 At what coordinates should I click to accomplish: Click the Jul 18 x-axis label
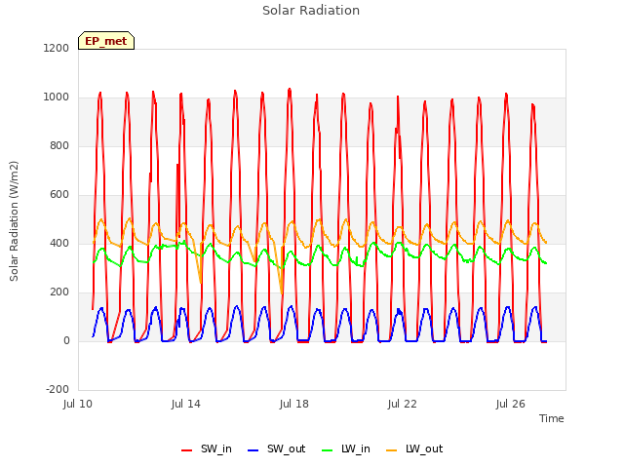pyautogui.click(x=294, y=405)
